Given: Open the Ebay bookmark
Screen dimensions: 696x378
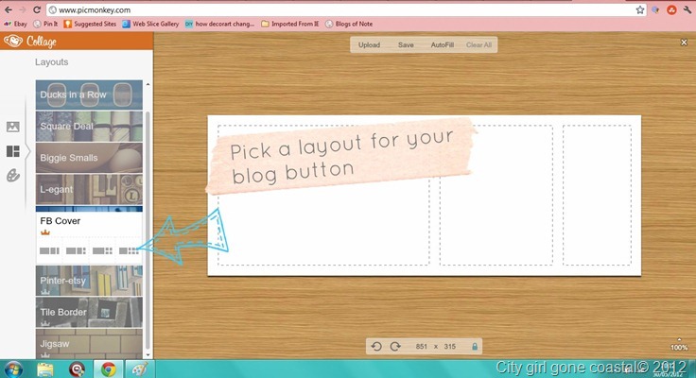Looking at the screenshot, I should pyautogui.click(x=15, y=24).
